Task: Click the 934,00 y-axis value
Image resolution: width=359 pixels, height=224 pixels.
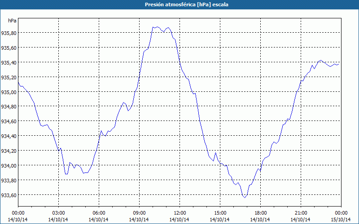Action: tap(9, 166)
